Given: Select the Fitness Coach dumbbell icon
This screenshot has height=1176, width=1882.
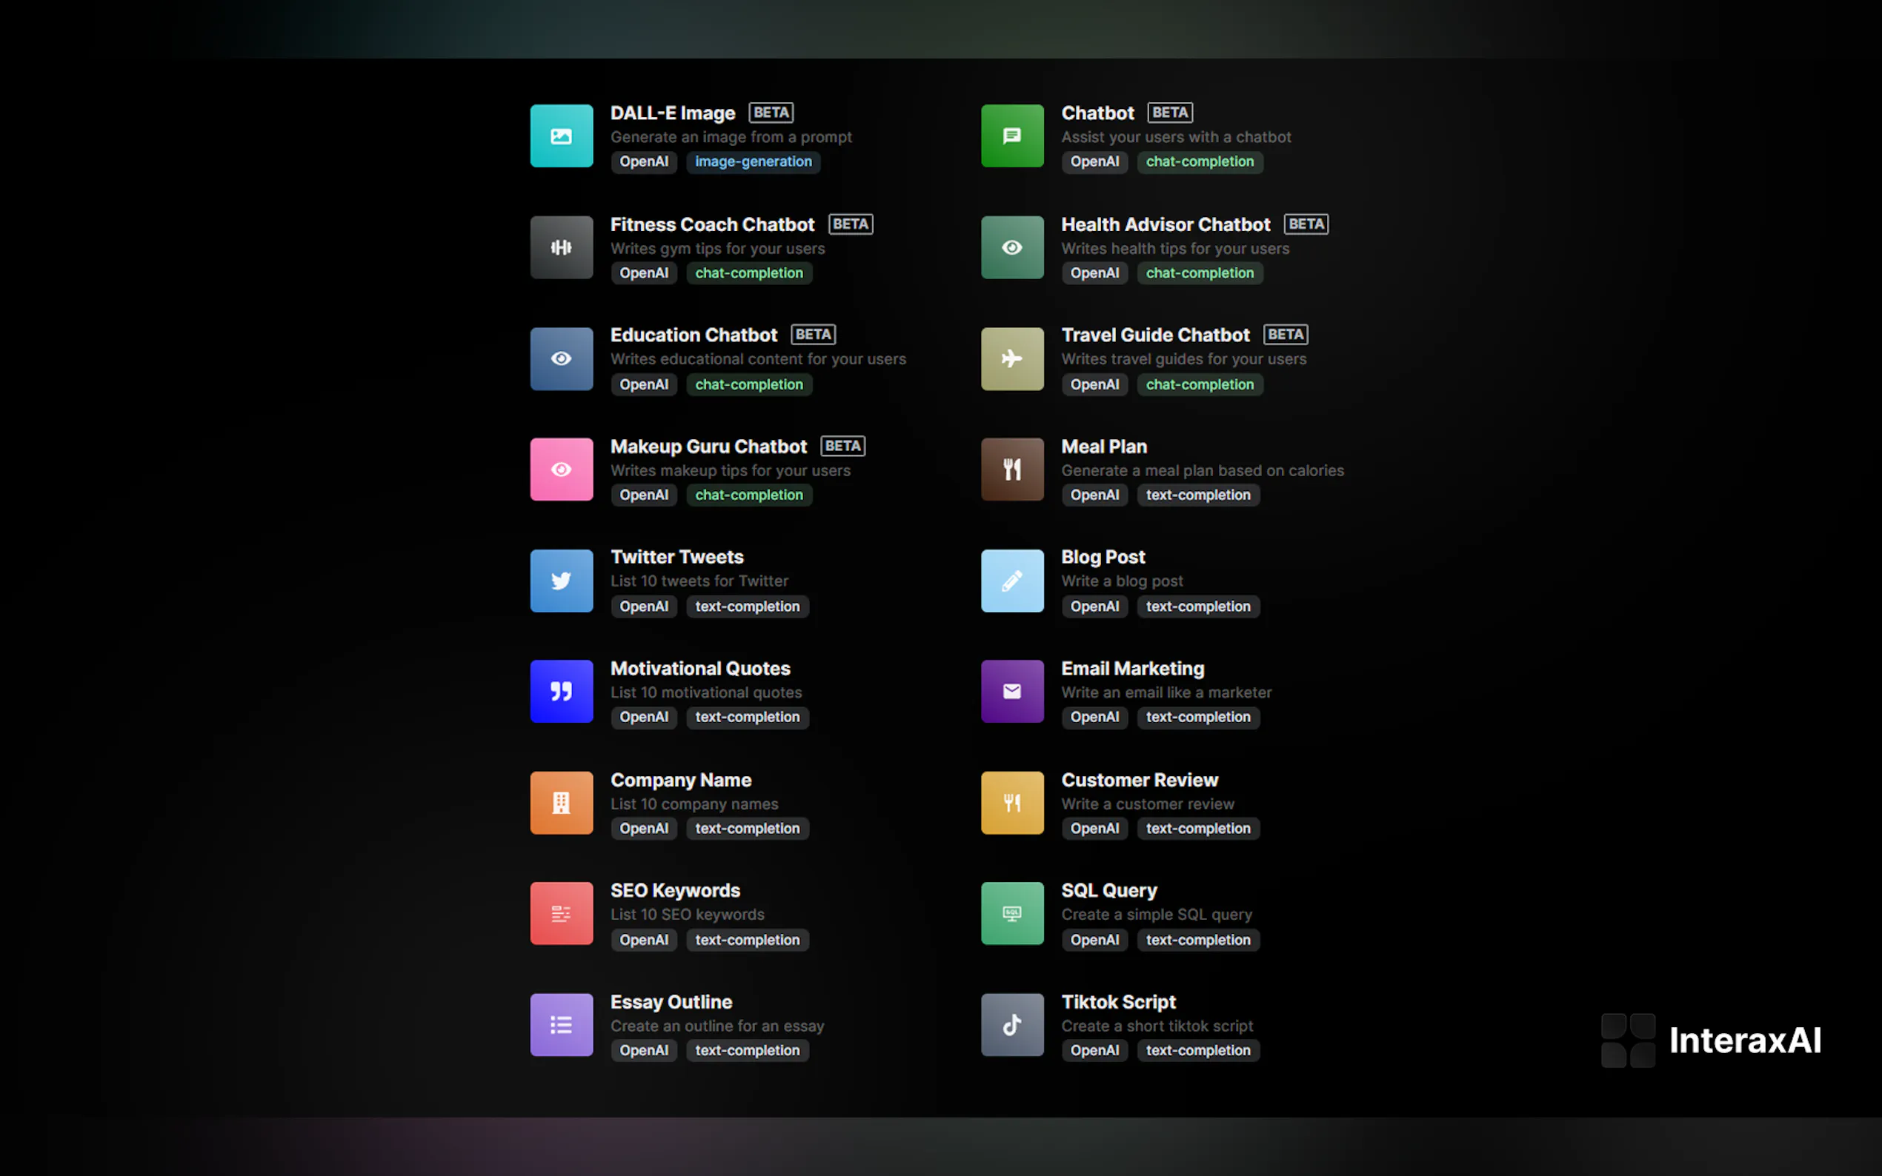Looking at the screenshot, I should pos(561,247).
